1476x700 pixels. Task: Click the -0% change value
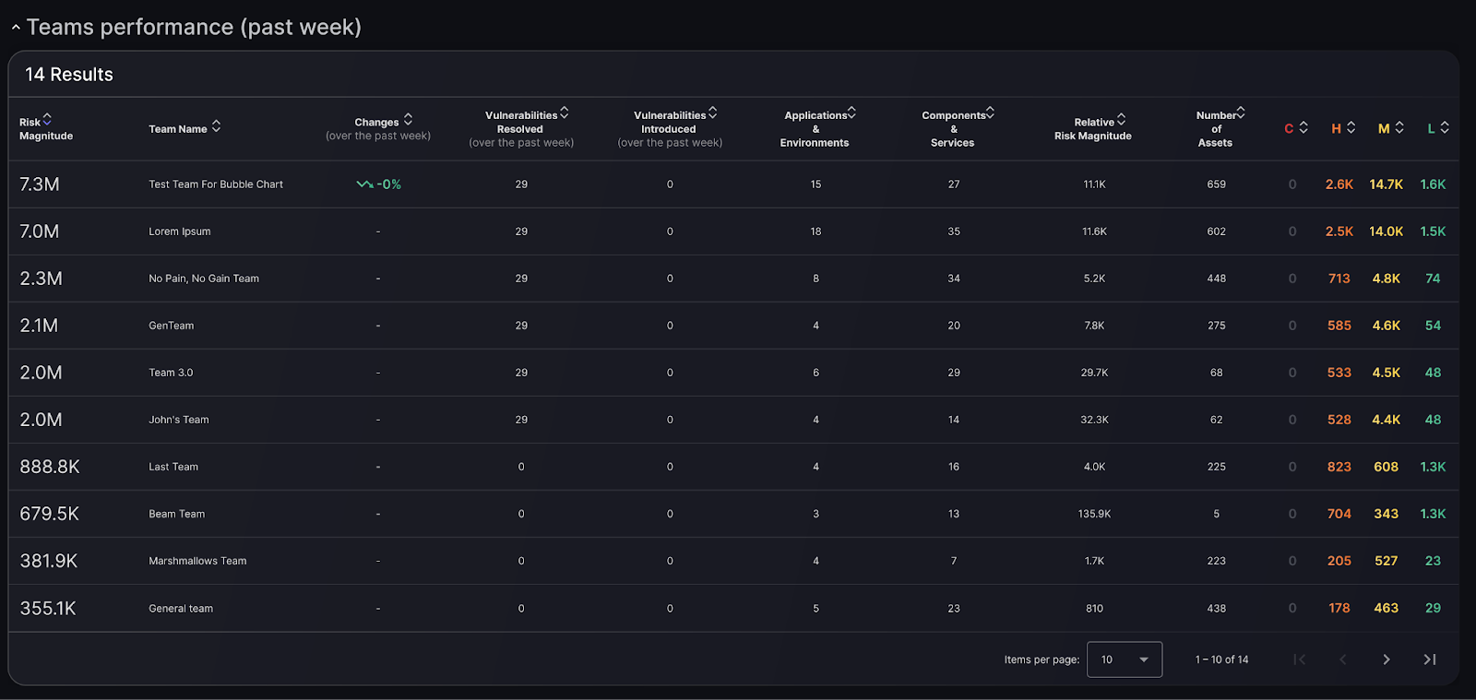[389, 184]
